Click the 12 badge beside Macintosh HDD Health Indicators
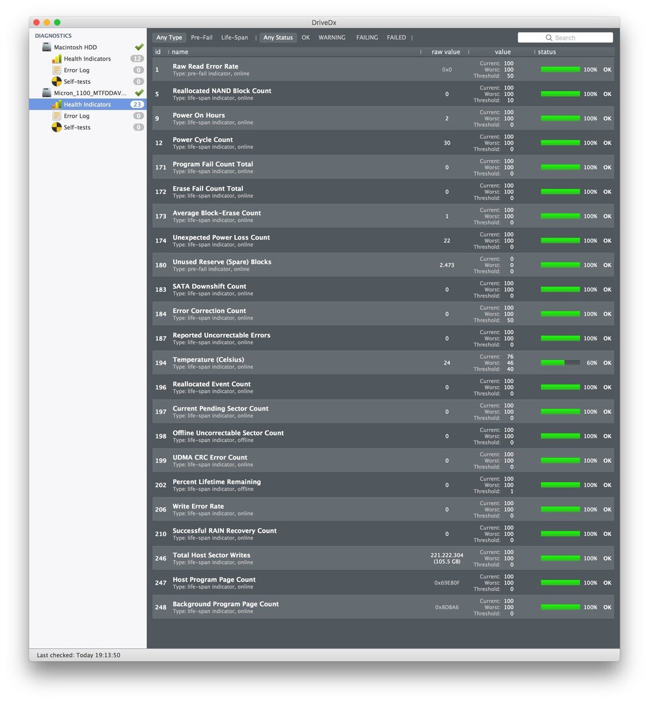The image size is (649, 703). coord(137,59)
